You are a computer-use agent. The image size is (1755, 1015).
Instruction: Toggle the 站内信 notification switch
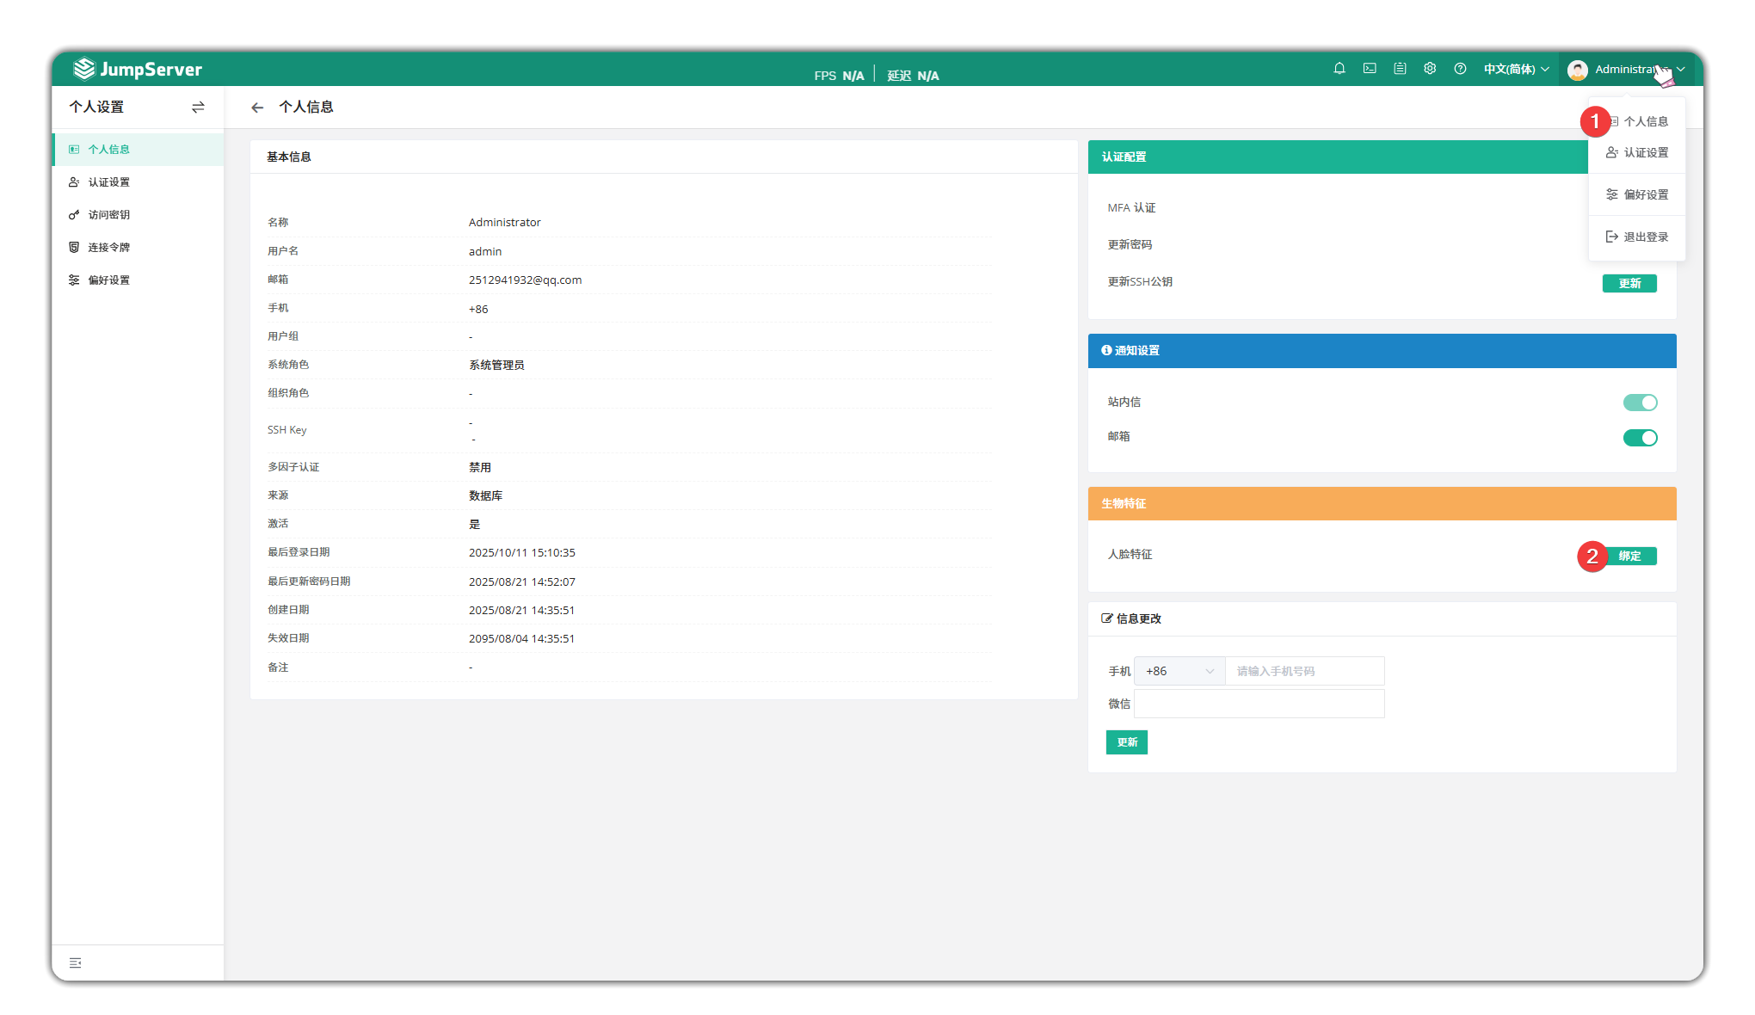(x=1640, y=403)
